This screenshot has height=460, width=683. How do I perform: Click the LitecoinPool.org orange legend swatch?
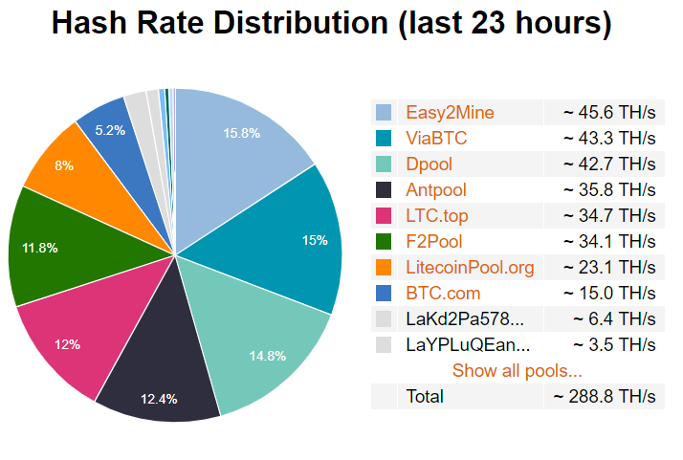(384, 268)
